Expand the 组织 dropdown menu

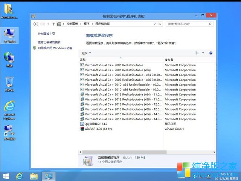point(86,53)
